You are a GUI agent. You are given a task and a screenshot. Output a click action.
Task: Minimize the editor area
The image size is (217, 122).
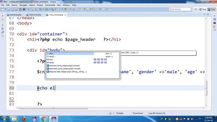204,14
